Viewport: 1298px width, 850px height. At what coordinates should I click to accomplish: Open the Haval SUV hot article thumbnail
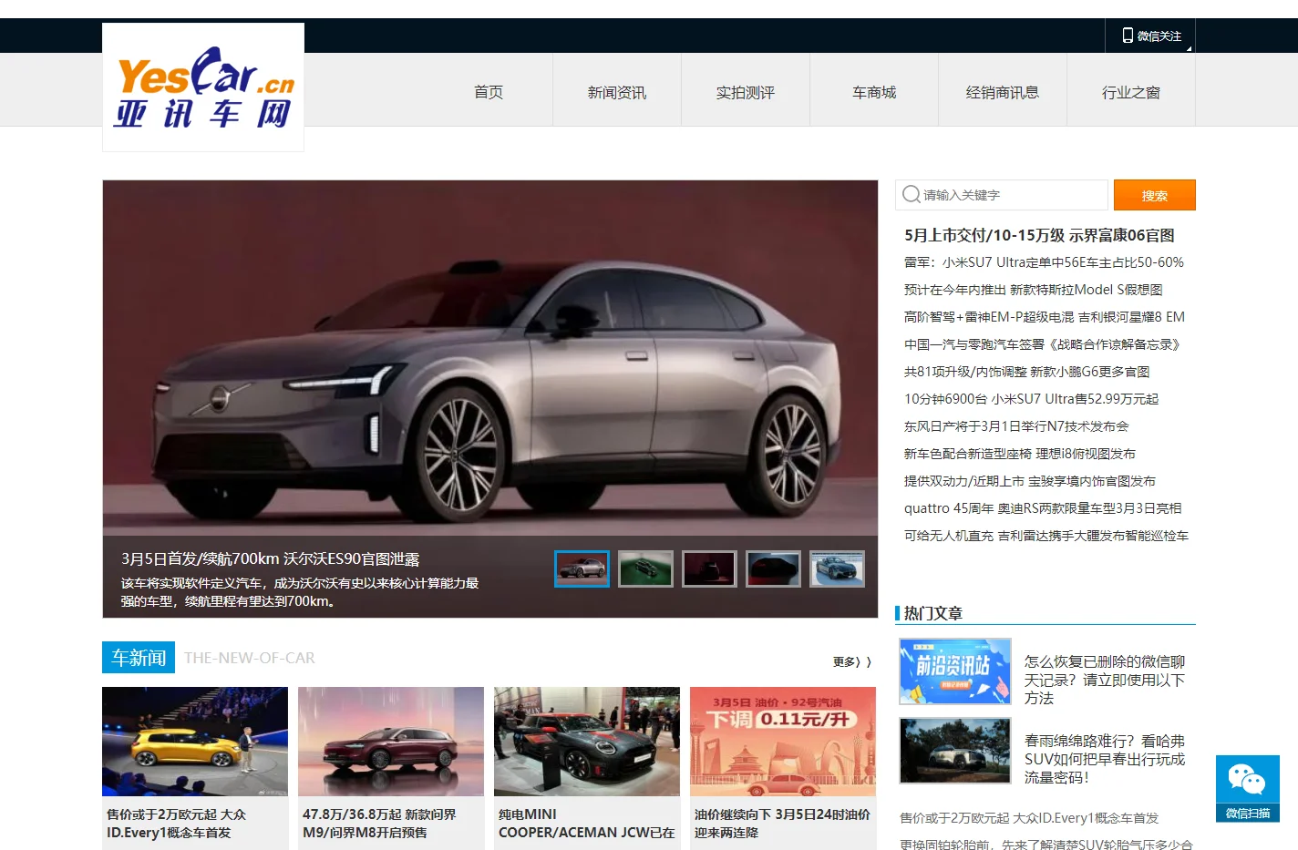coord(955,751)
